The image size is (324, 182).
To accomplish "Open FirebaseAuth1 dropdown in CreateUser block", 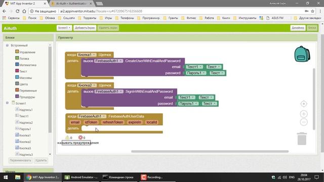I will [109, 61].
